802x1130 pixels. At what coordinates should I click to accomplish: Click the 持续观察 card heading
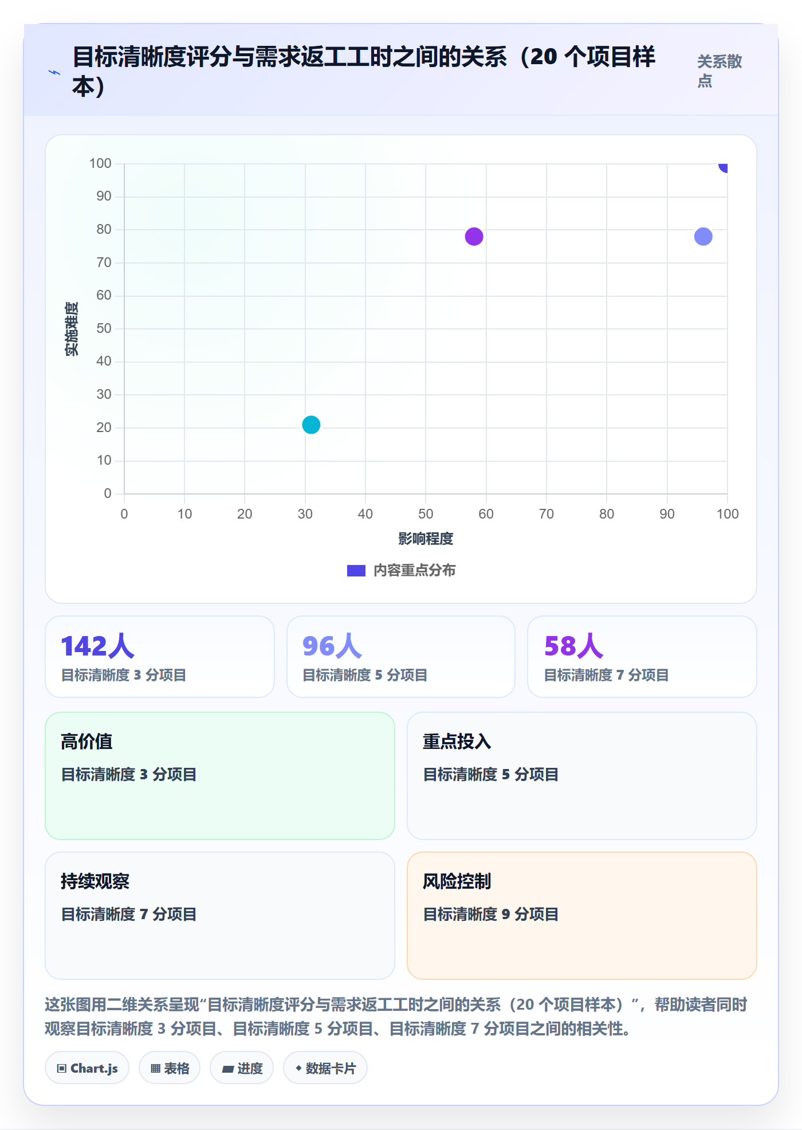tap(95, 881)
